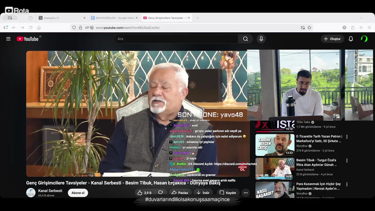Click video title Genç Girişimcilere Tavsiyeler
375x211 pixels.
point(123,183)
